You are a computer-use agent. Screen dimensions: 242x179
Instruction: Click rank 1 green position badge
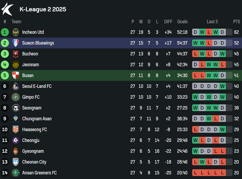click(5, 32)
